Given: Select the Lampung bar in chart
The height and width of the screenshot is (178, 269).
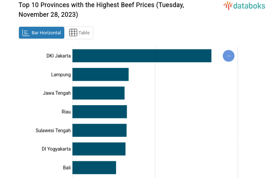Looking at the screenshot, I should pos(100,74).
